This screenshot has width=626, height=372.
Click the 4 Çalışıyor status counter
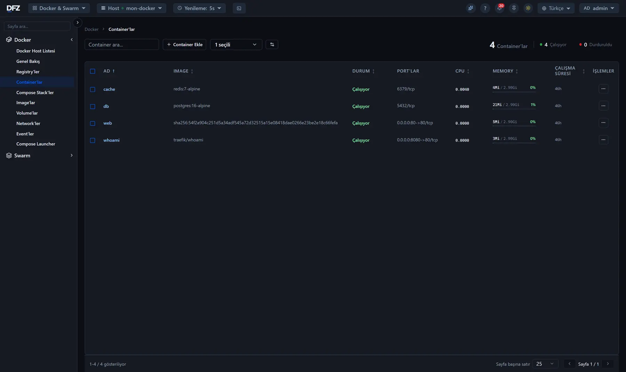pos(553,44)
